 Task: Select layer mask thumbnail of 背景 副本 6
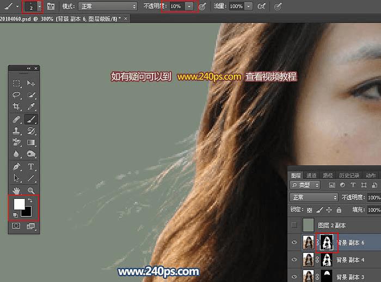coord(327,242)
